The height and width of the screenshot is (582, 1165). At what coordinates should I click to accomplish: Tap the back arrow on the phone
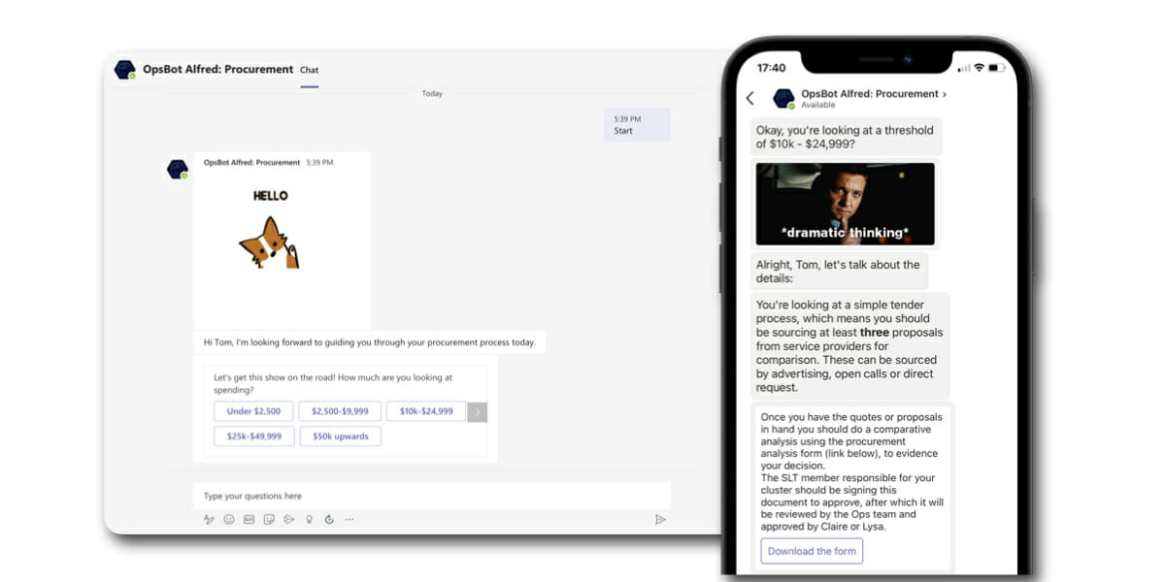[x=750, y=98]
